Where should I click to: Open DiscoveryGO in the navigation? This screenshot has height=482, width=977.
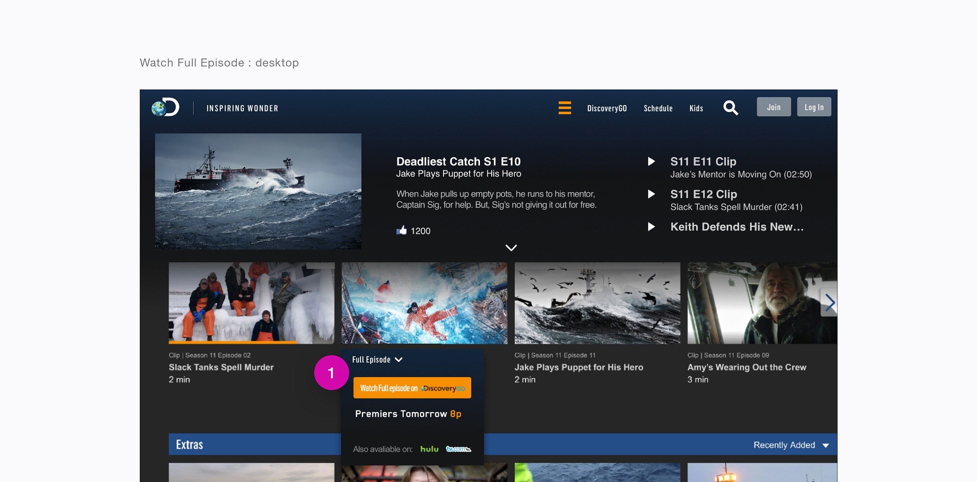(x=607, y=108)
